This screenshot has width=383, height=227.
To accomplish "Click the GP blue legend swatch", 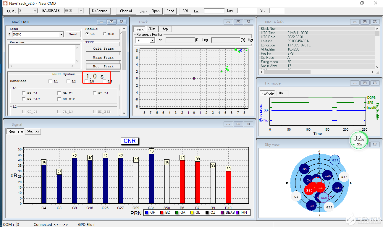I will (147, 212).
